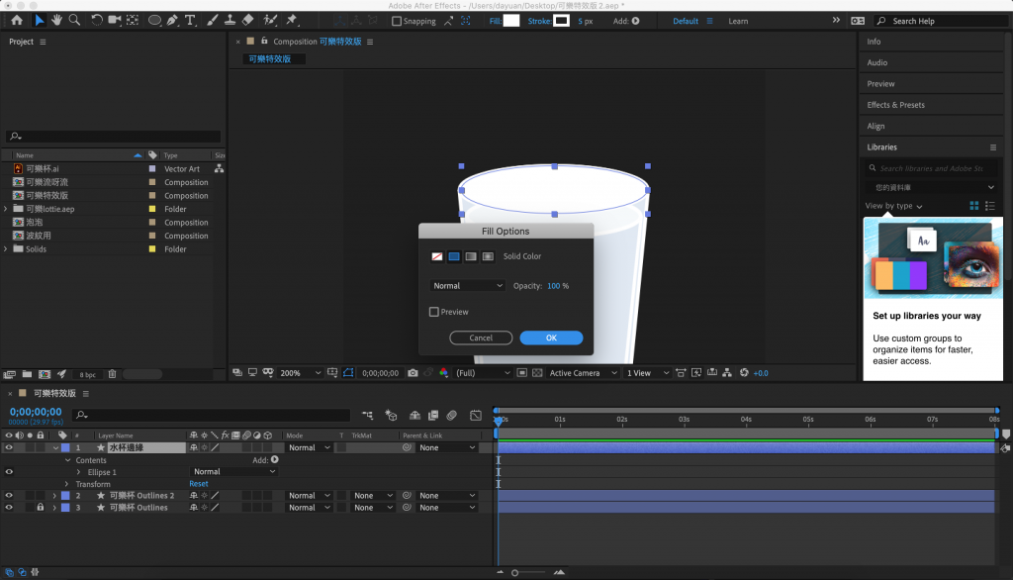Enable the Snapping checkbox
The image size is (1013, 580).
pos(397,21)
